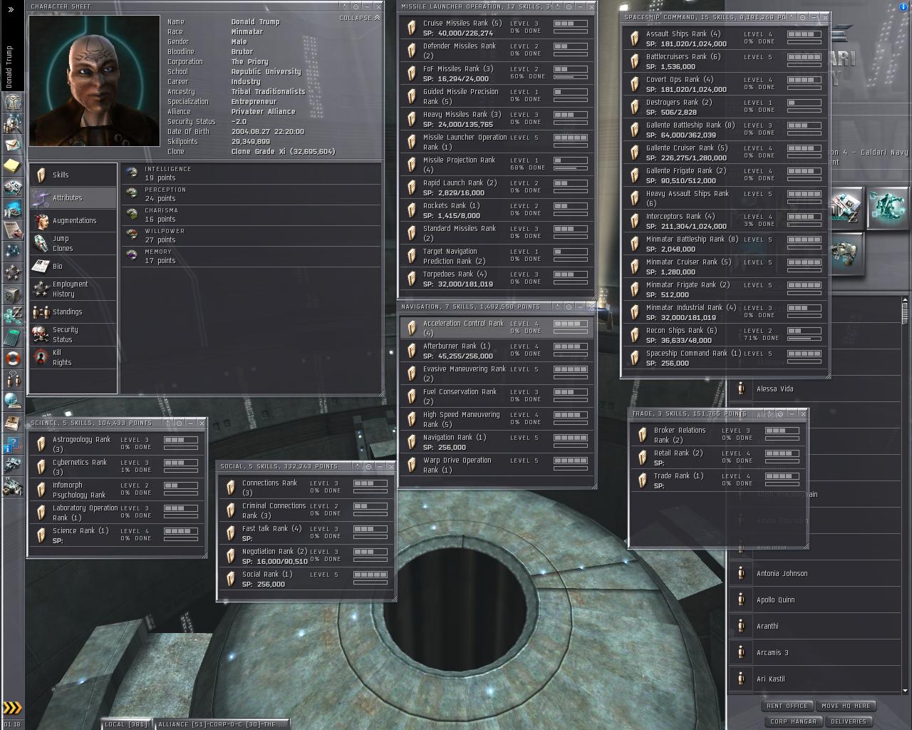
Task: Select Aranthi in the guest list
Action: (814, 626)
